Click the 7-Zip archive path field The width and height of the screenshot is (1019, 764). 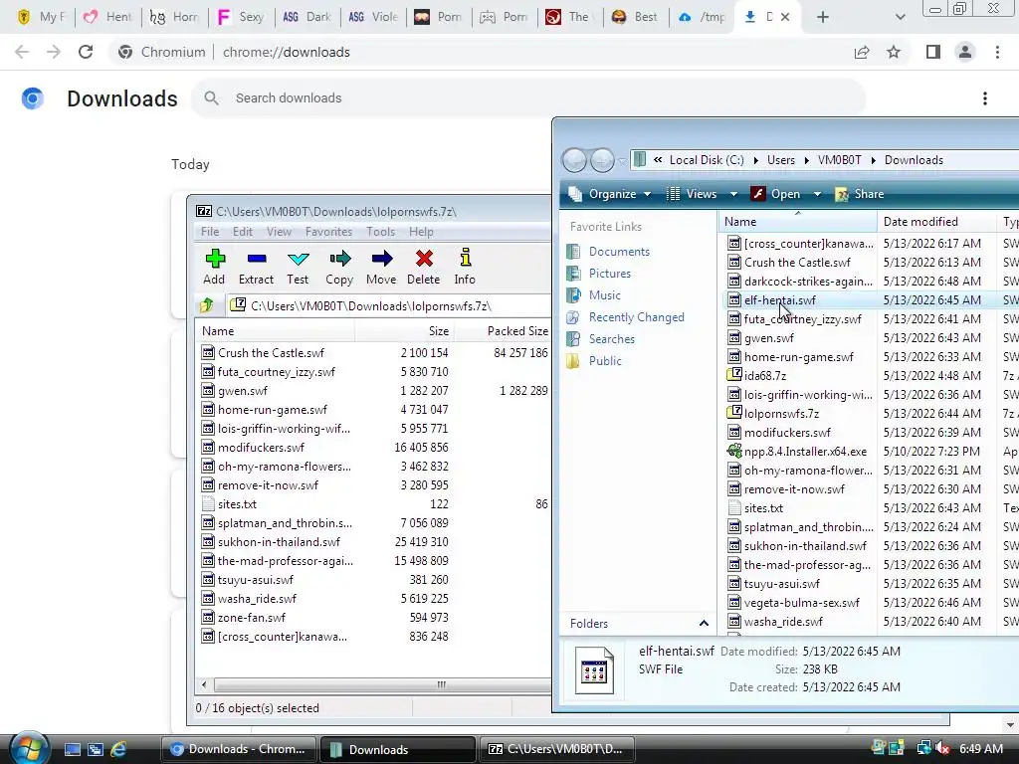coord(390,305)
